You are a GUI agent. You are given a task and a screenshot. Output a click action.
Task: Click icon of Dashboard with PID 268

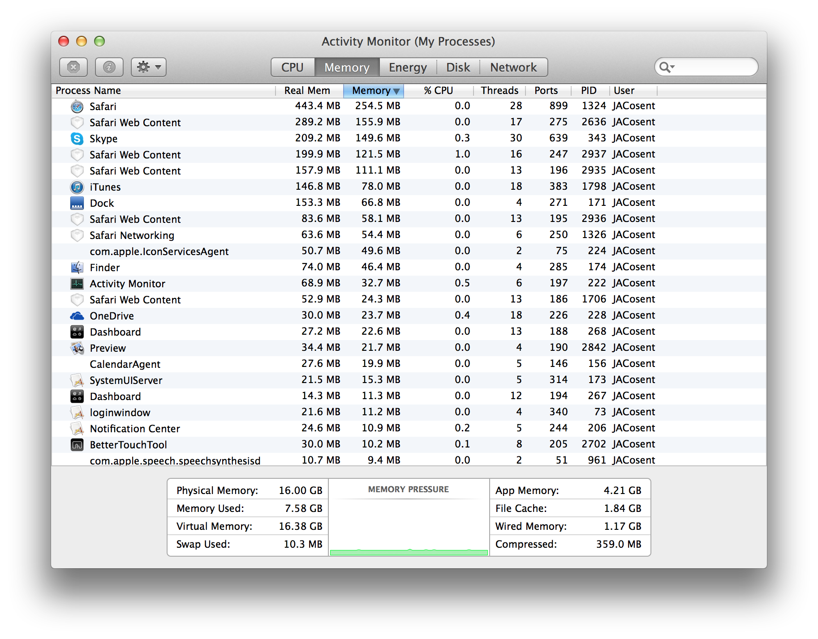[x=77, y=332]
